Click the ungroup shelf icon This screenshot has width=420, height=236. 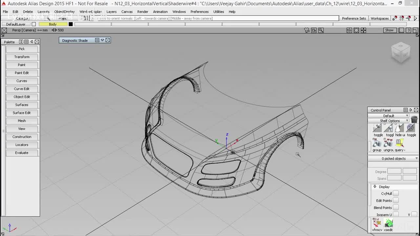pos(388,143)
